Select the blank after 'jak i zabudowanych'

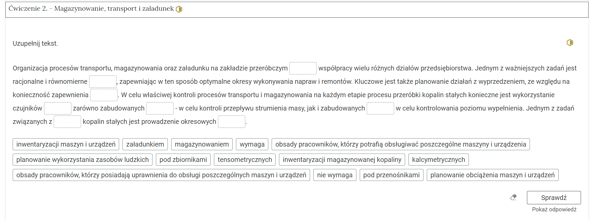click(x=380, y=108)
